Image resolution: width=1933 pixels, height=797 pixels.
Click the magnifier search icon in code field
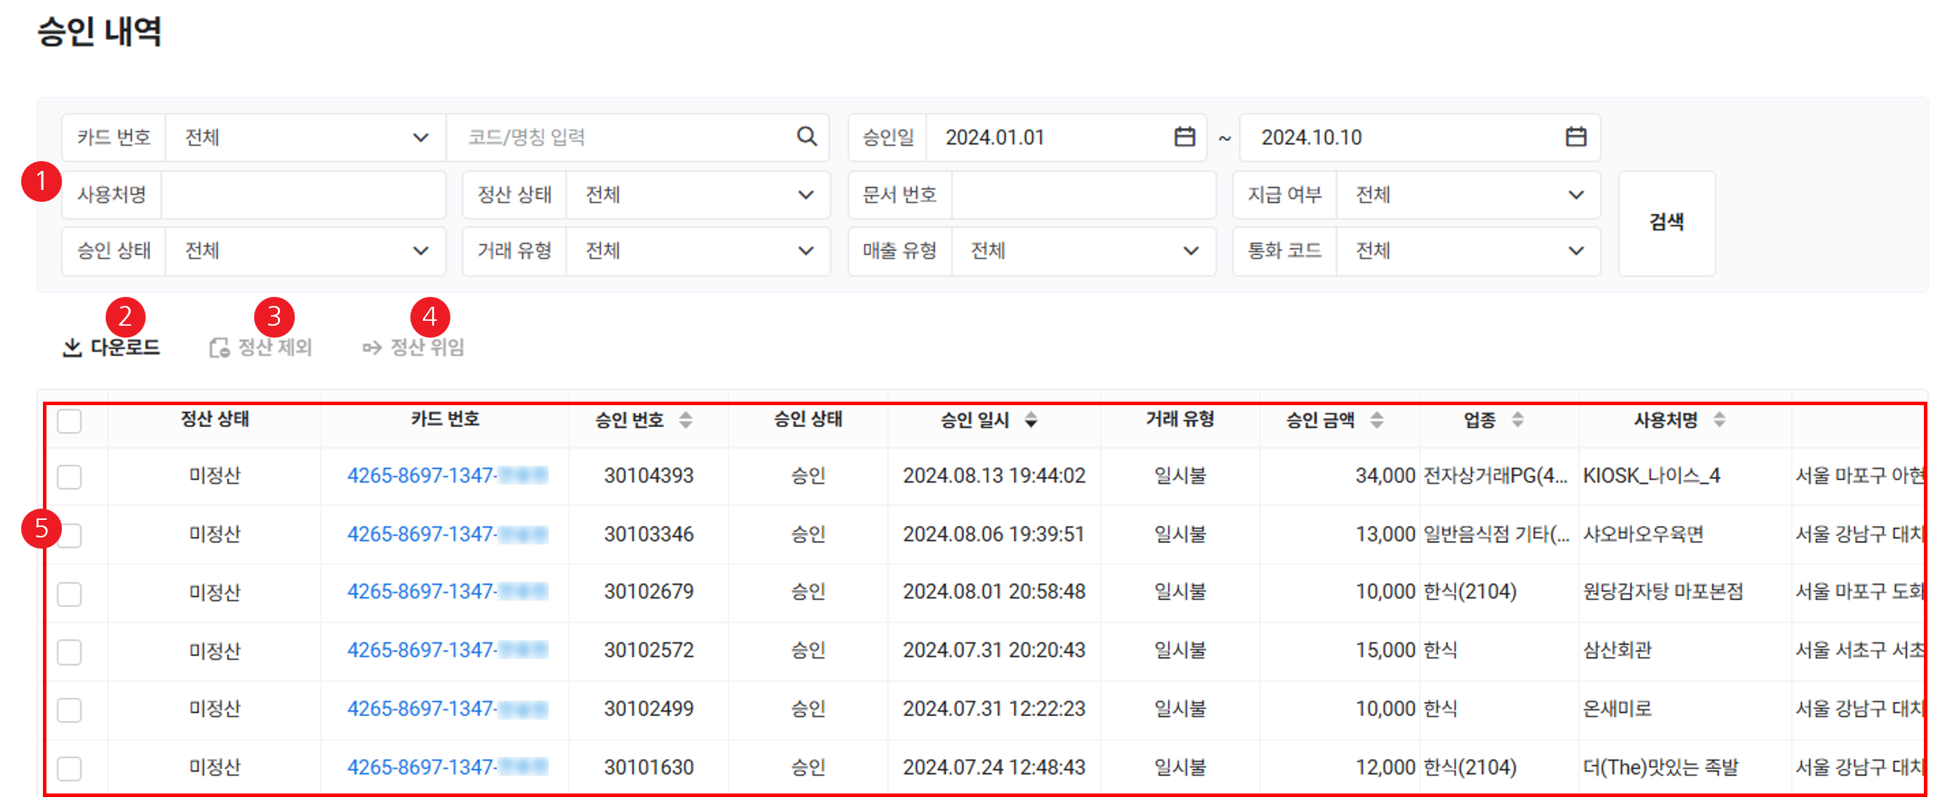(x=806, y=136)
